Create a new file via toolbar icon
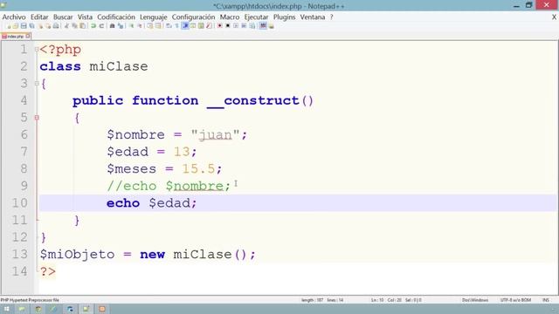This screenshot has height=314, width=559. coord(8,26)
